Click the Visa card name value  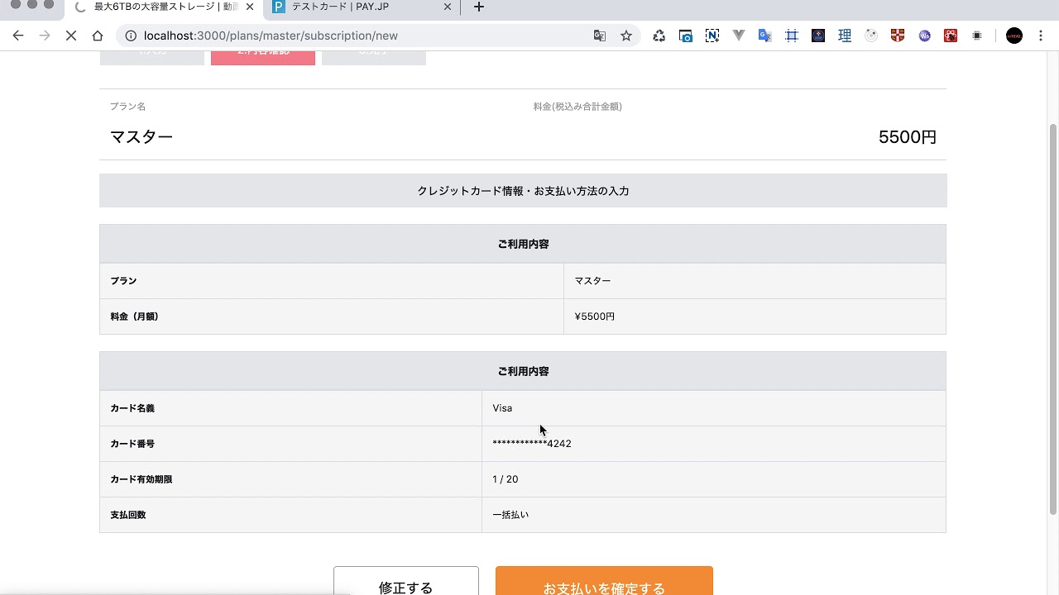coord(502,408)
